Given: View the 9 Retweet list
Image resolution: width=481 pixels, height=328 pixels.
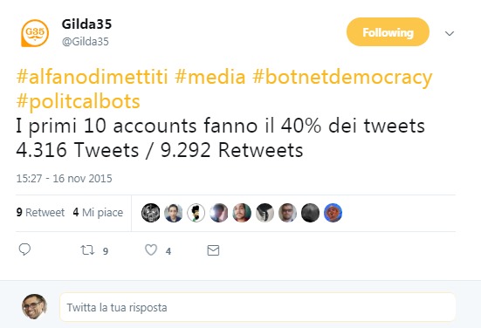Looking at the screenshot, I should pos(40,212).
